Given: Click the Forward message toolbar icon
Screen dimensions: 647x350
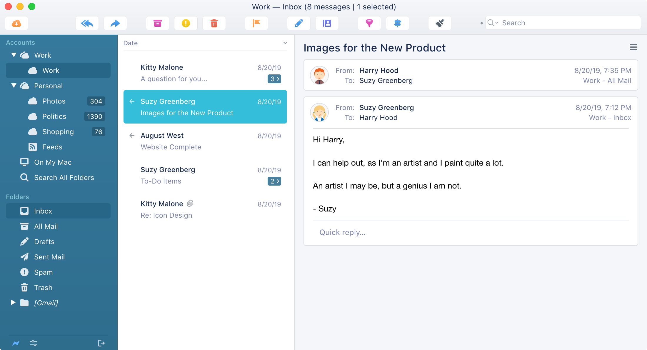Looking at the screenshot, I should pyautogui.click(x=115, y=22).
